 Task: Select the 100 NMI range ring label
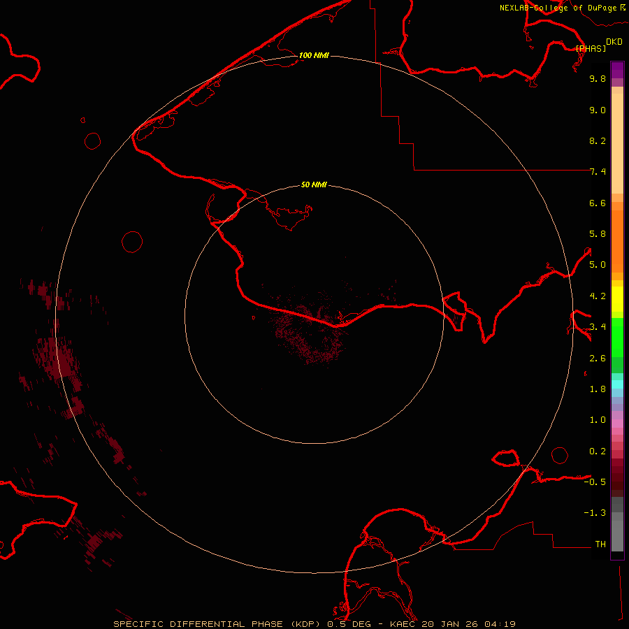[314, 55]
